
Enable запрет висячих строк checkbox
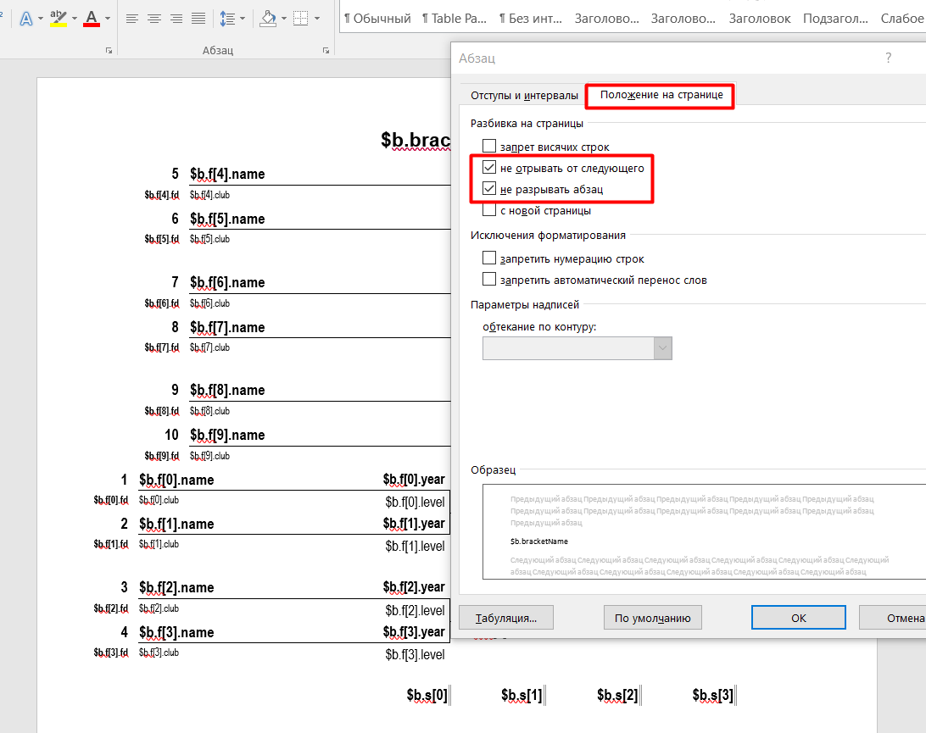pos(489,147)
